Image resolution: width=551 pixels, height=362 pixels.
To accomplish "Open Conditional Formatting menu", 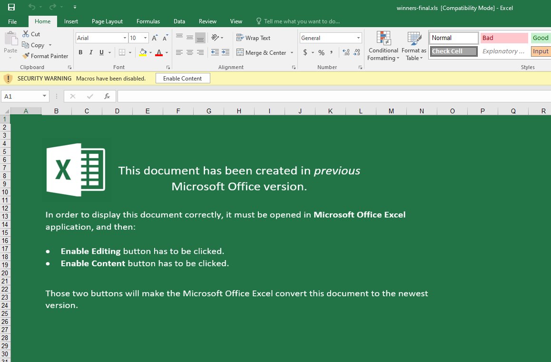I will (x=384, y=46).
